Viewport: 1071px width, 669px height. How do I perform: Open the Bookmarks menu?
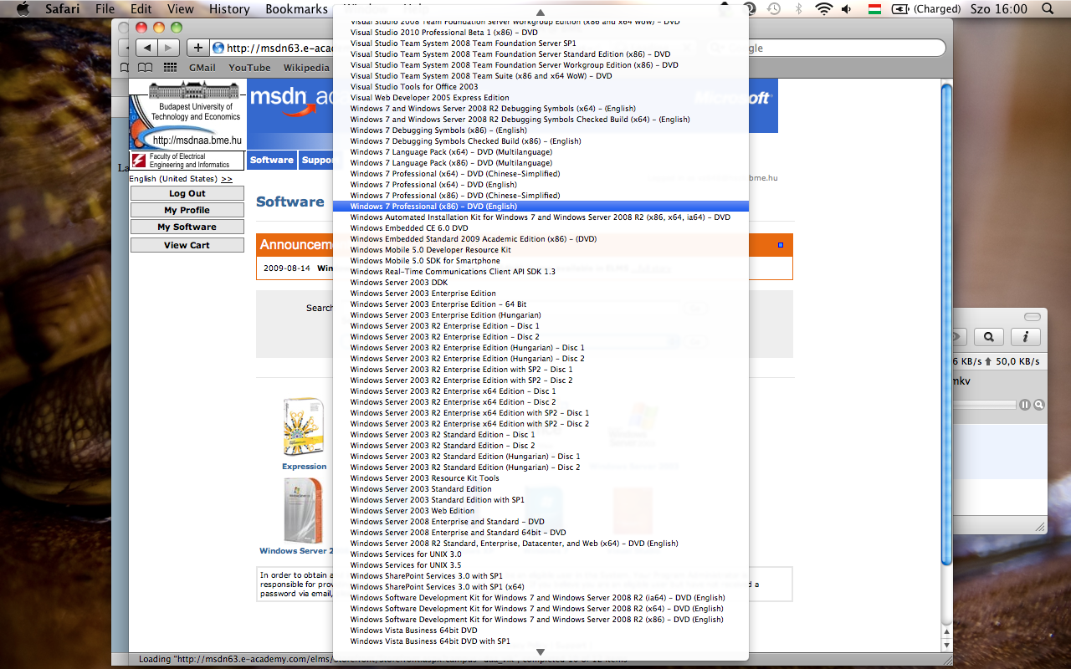[297, 9]
